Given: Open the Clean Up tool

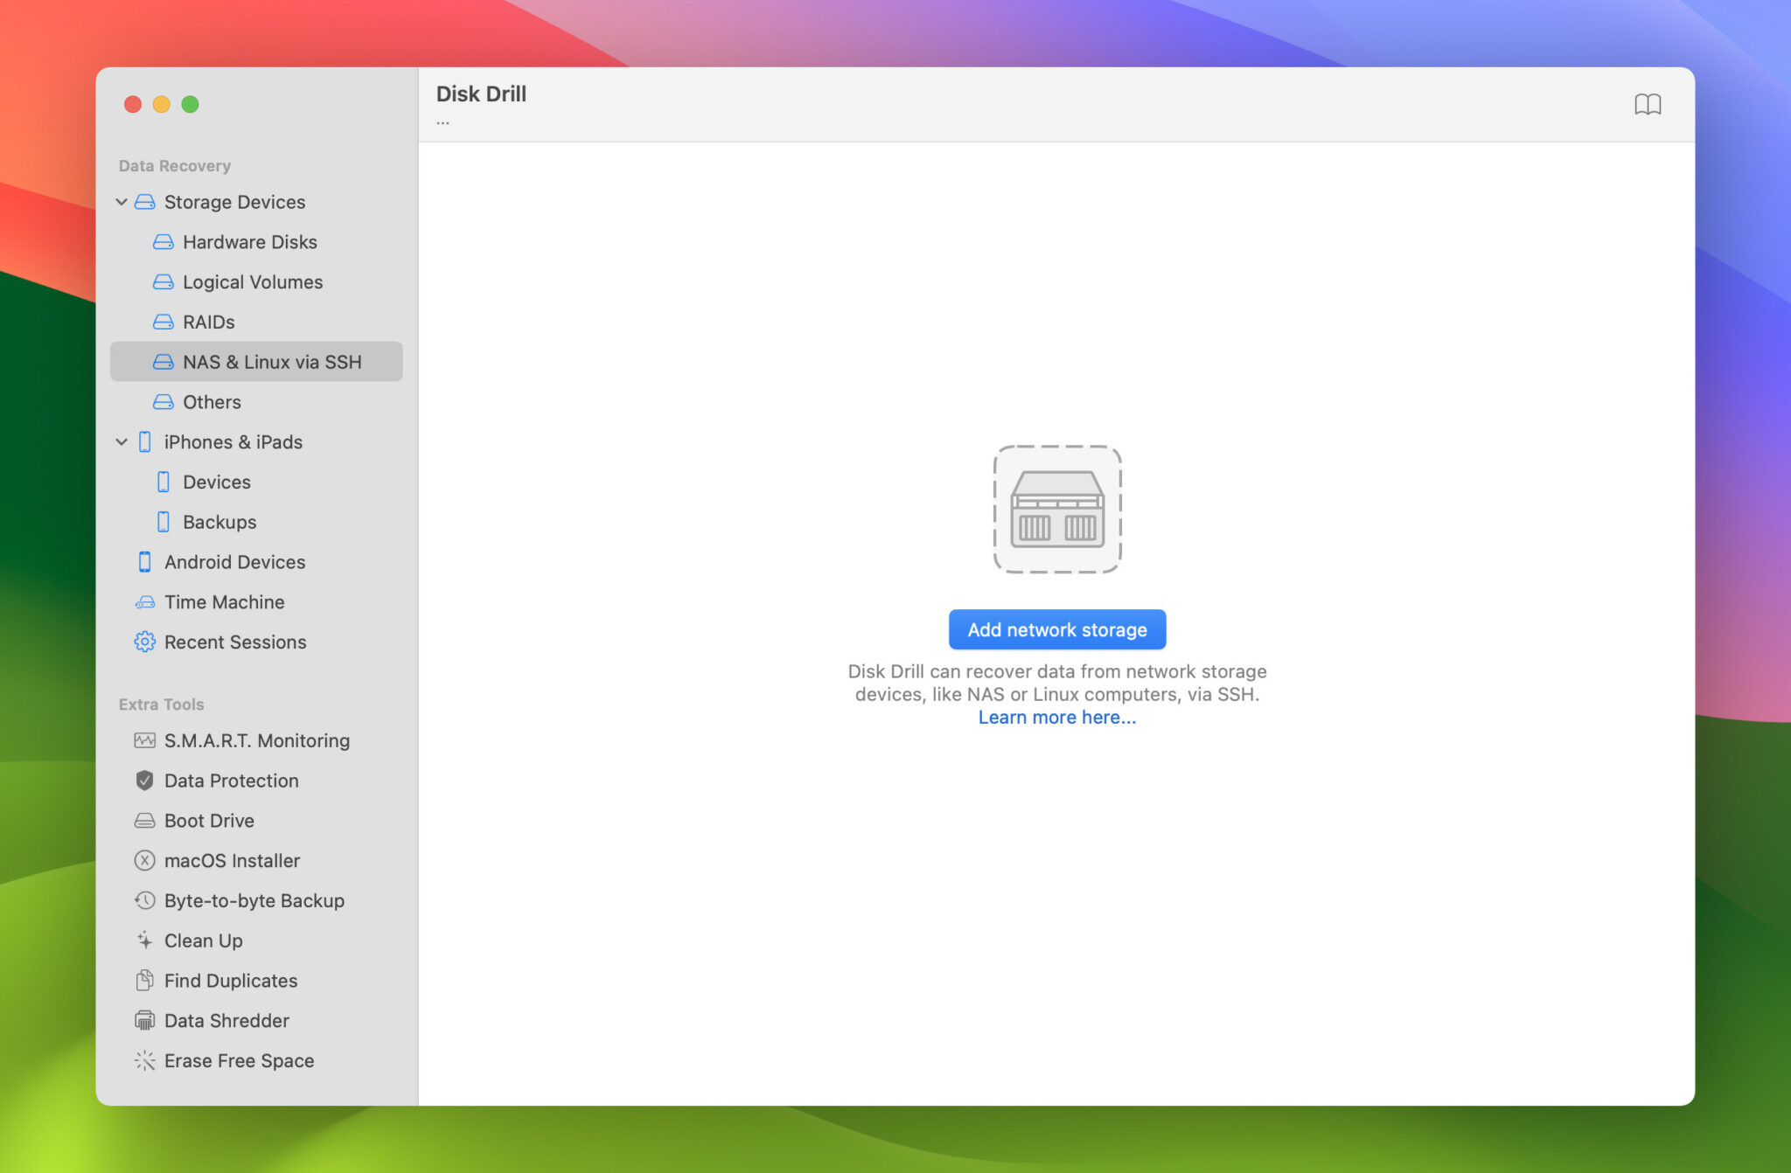Looking at the screenshot, I should (x=203, y=940).
